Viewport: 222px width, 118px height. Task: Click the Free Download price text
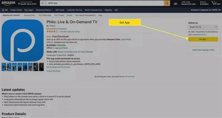coord(60,36)
